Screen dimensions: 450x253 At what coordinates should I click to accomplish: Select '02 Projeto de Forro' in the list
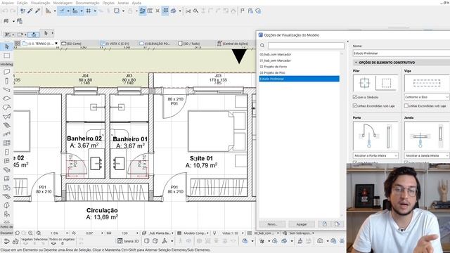click(300, 67)
